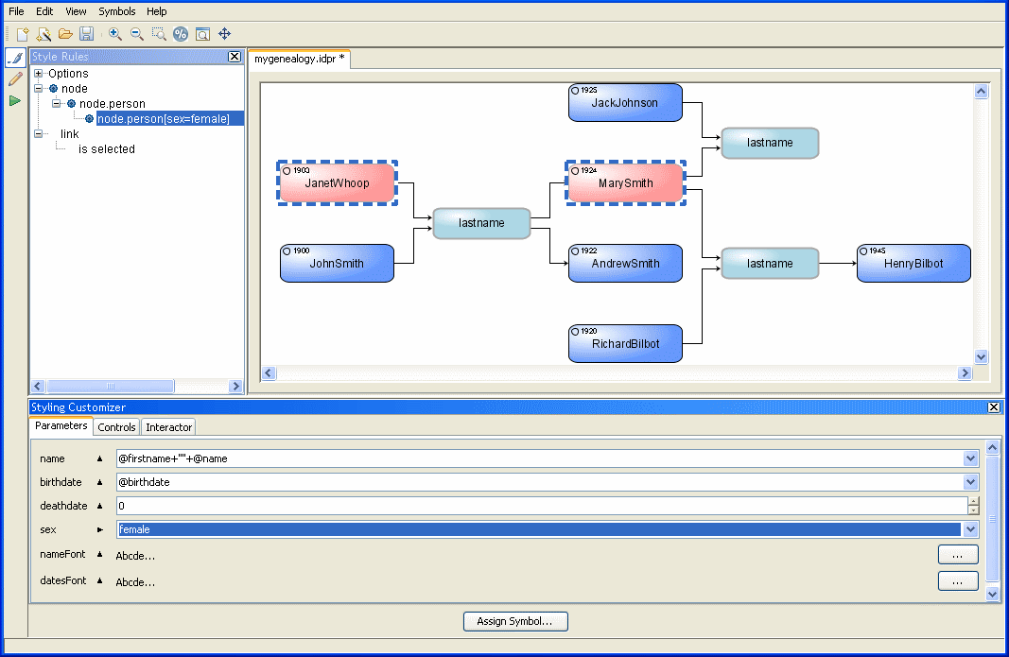Expand the Options tree node
The width and height of the screenshot is (1009, 657).
point(39,74)
